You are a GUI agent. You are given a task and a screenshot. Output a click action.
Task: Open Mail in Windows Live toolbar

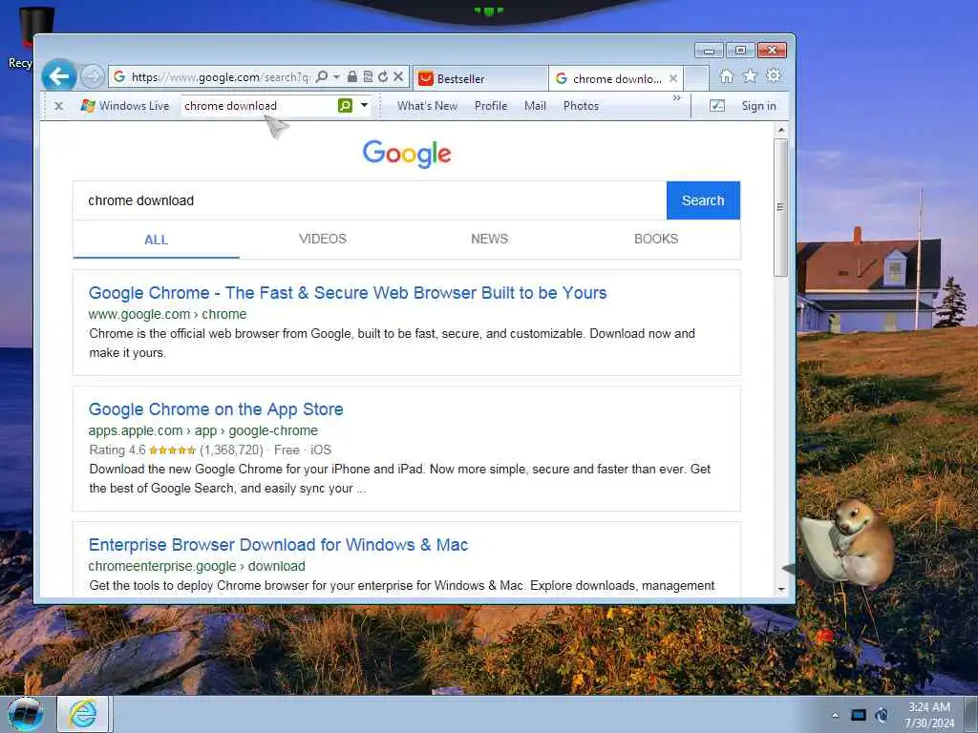[535, 106]
